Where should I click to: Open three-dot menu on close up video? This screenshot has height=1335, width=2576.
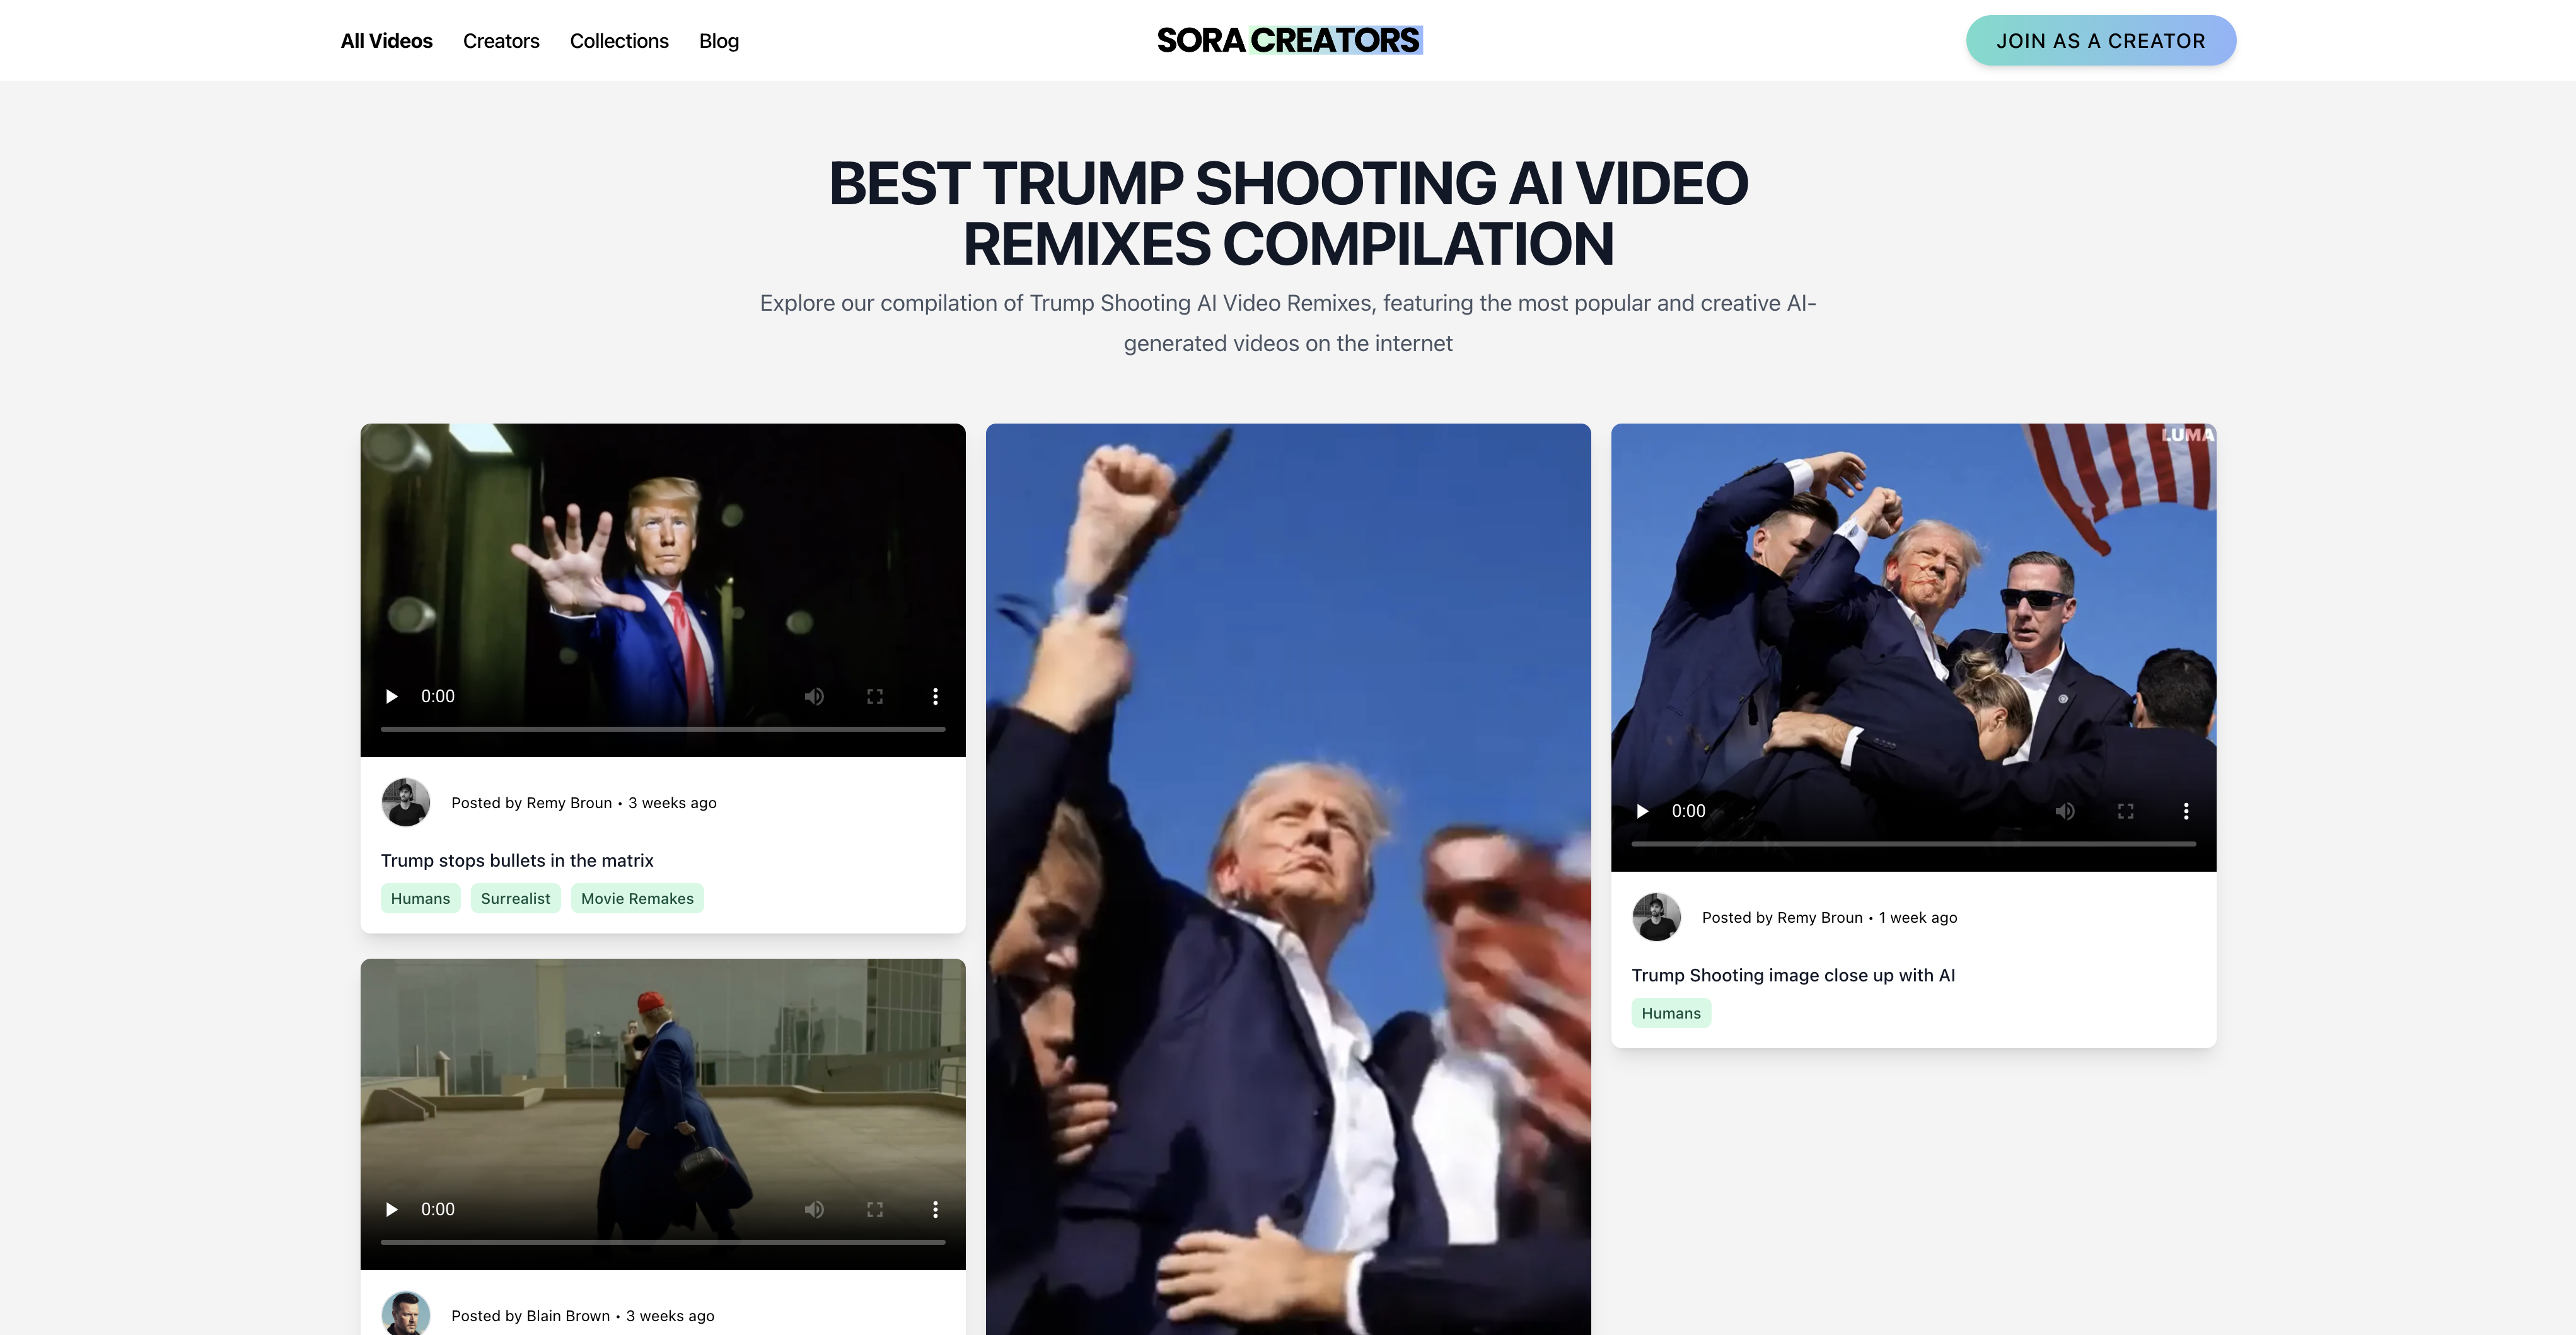2186,811
